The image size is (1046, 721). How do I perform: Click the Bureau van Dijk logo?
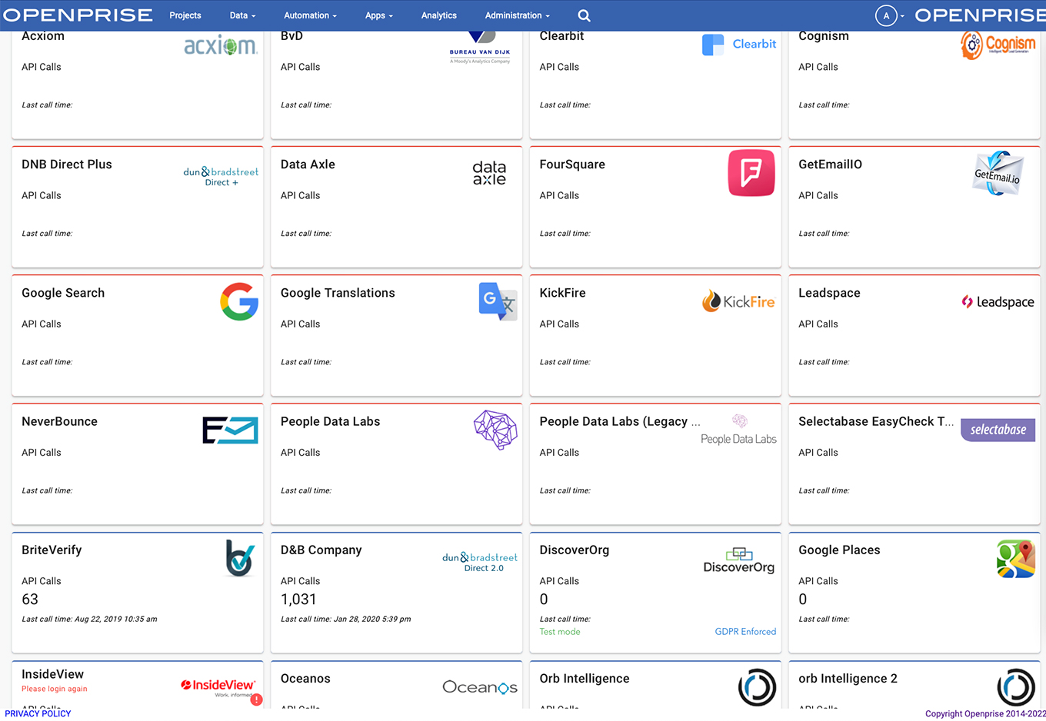click(480, 48)
